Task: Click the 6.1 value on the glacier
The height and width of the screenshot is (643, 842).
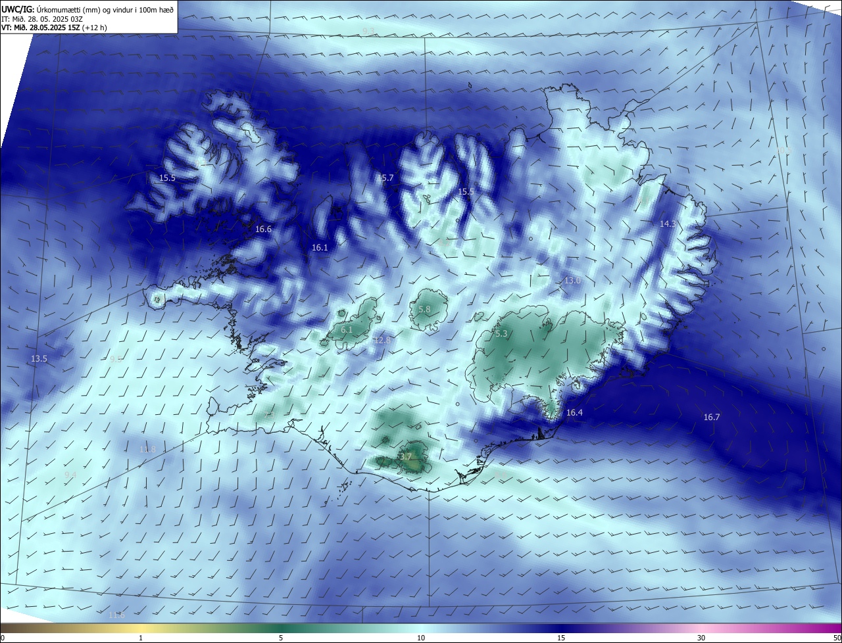Action: (347, 329)
